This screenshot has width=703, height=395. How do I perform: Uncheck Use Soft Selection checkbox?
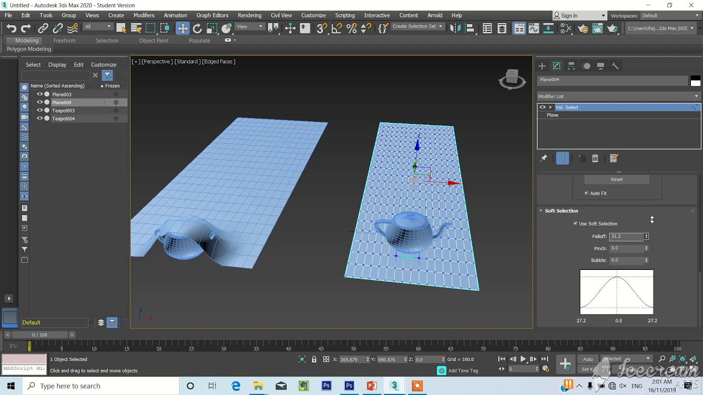pos(576,223)
